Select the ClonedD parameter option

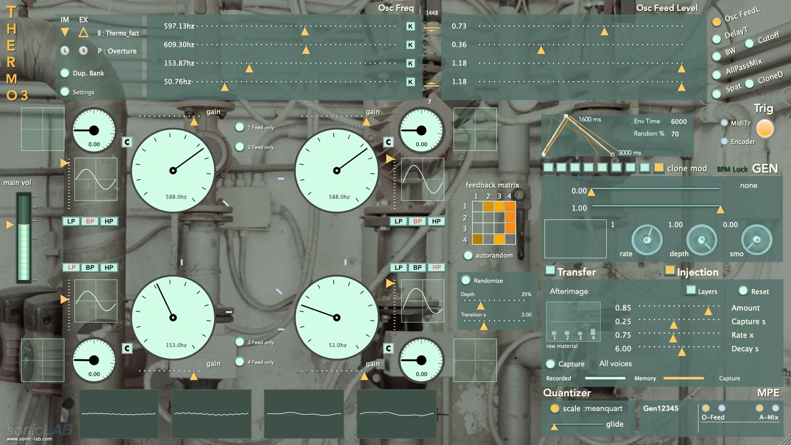point(749,84)
